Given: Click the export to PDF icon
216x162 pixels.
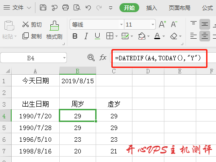Looking at the screenshot, I should 54,8.
